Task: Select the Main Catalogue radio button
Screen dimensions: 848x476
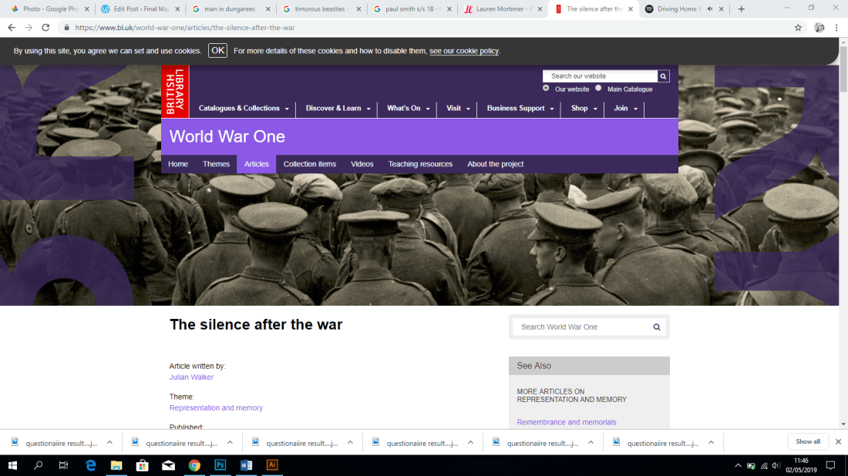Action: point(598,89)
